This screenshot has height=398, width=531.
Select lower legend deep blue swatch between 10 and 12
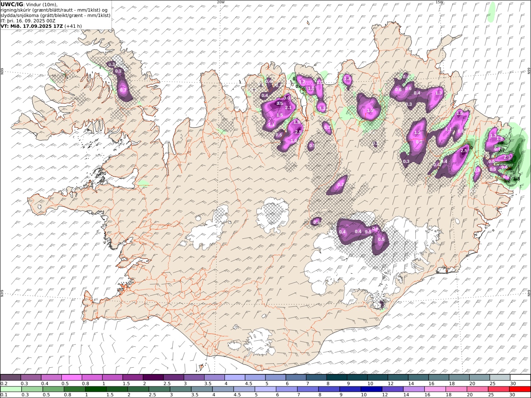pos(371,389)
